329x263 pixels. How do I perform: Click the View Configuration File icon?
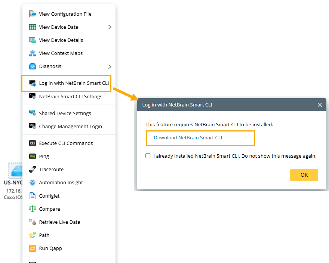coord(33,14)
